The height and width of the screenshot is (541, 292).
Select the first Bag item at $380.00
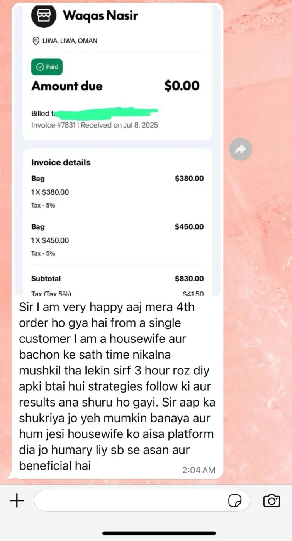click(117, 191)
